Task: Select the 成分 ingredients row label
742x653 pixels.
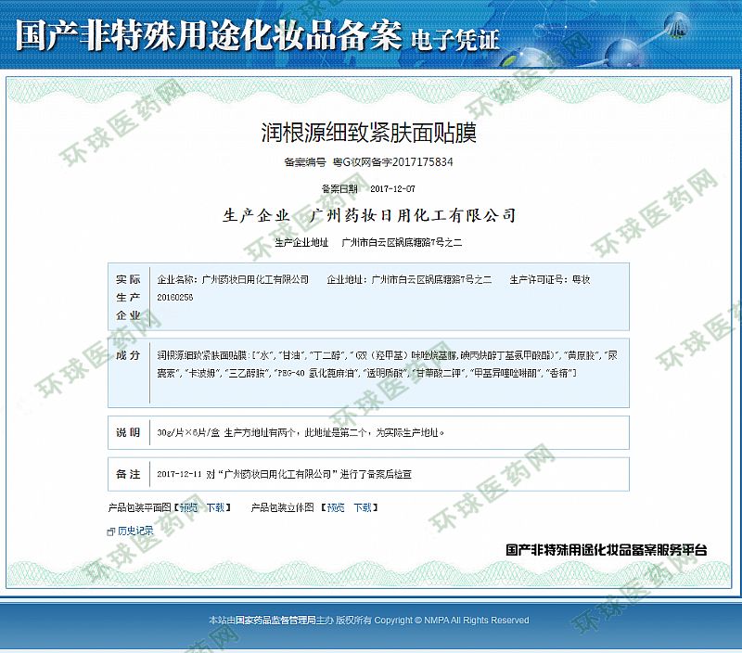Action: pyautogui.click(x=128, y=356)
